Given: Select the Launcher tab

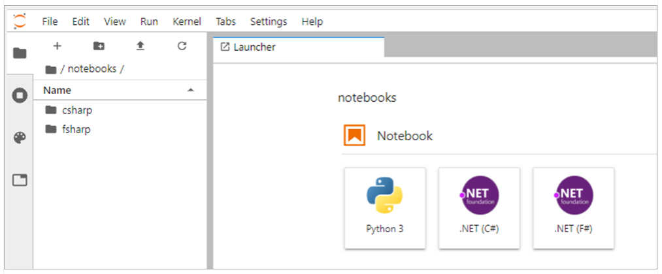Looking at the screenshot, I should pyautogui.click(x=299, y=47).
